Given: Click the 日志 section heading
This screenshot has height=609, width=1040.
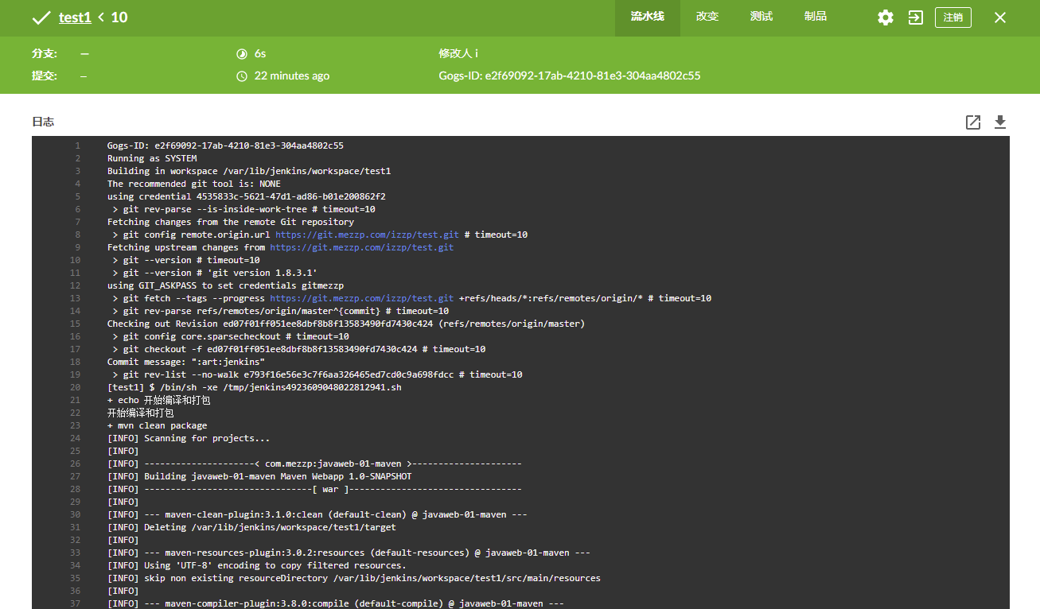Looking at the screenshot, I should [x=43, y=122].
